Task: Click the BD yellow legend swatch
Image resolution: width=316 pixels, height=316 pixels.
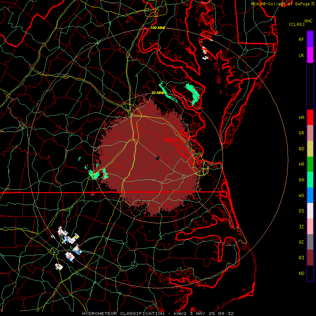Action: point(310,149)
